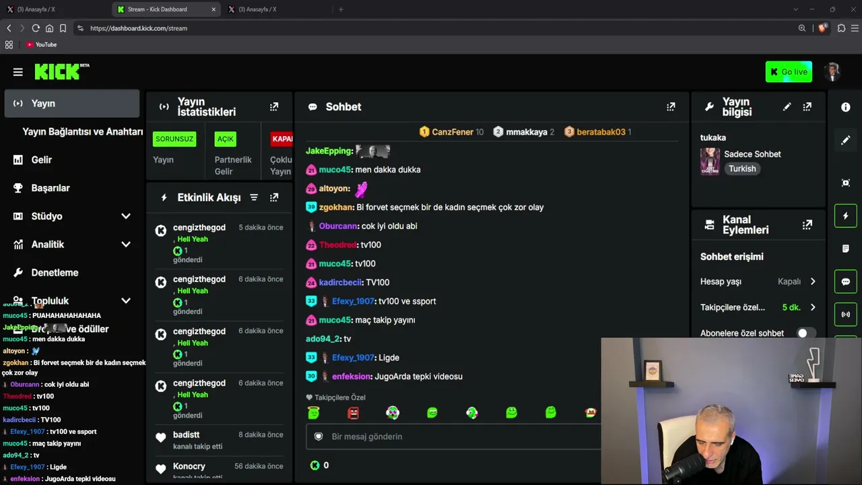Bookmark this page in the browser toolbar

[63, 28]
